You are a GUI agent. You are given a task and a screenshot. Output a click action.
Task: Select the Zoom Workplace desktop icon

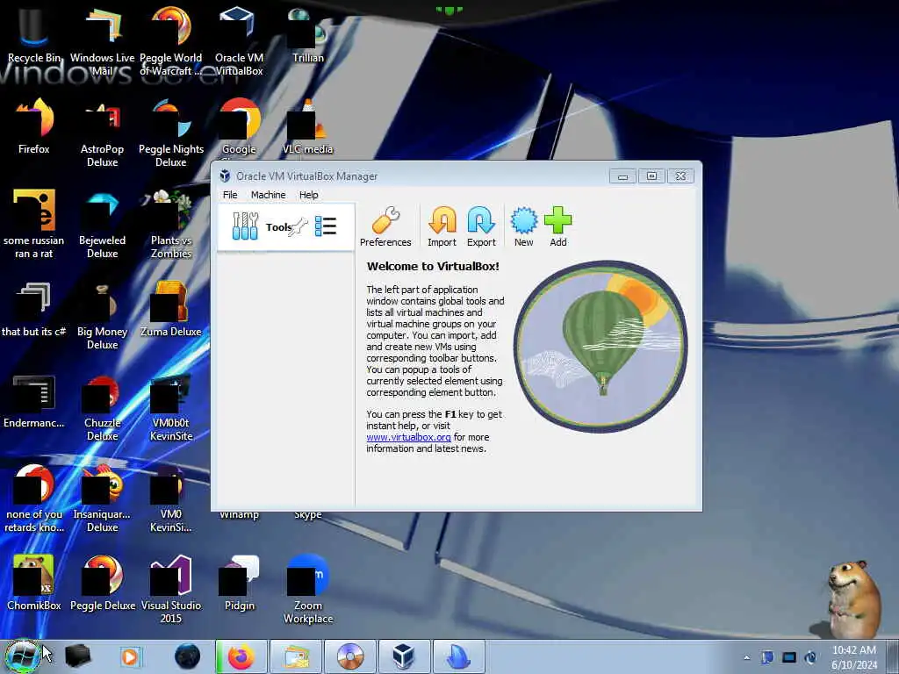308,589
